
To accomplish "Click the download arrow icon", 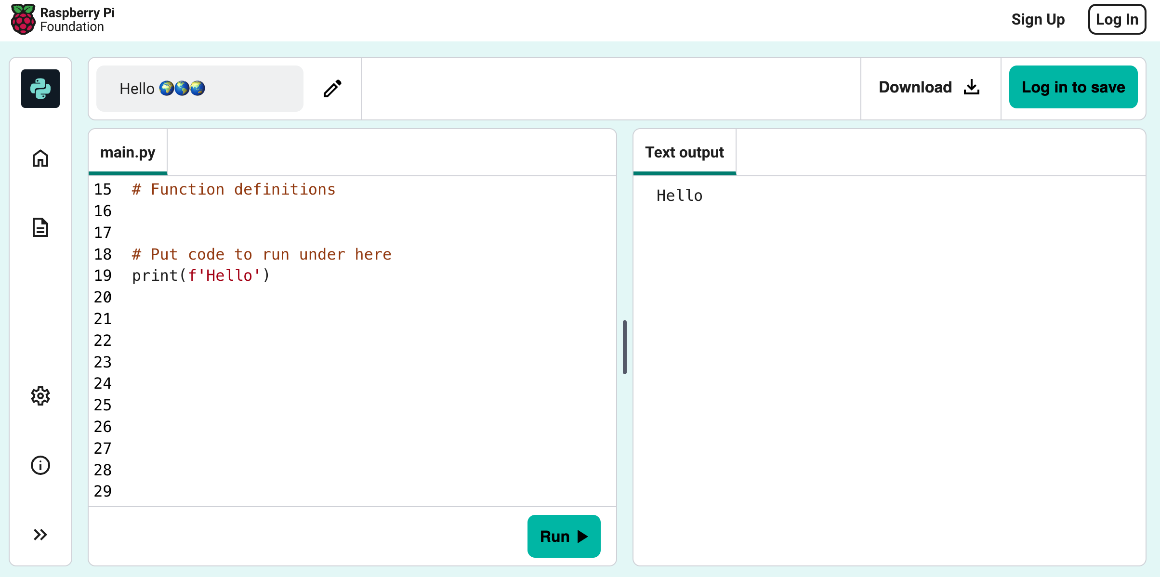I will click(972, 87).
